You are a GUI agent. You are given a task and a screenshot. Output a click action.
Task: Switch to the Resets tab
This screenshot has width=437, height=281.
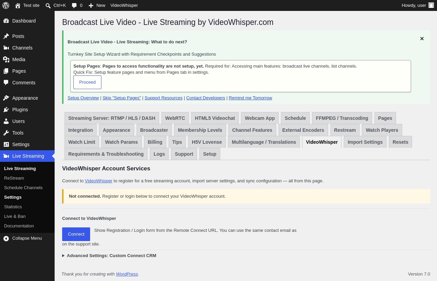400,142
